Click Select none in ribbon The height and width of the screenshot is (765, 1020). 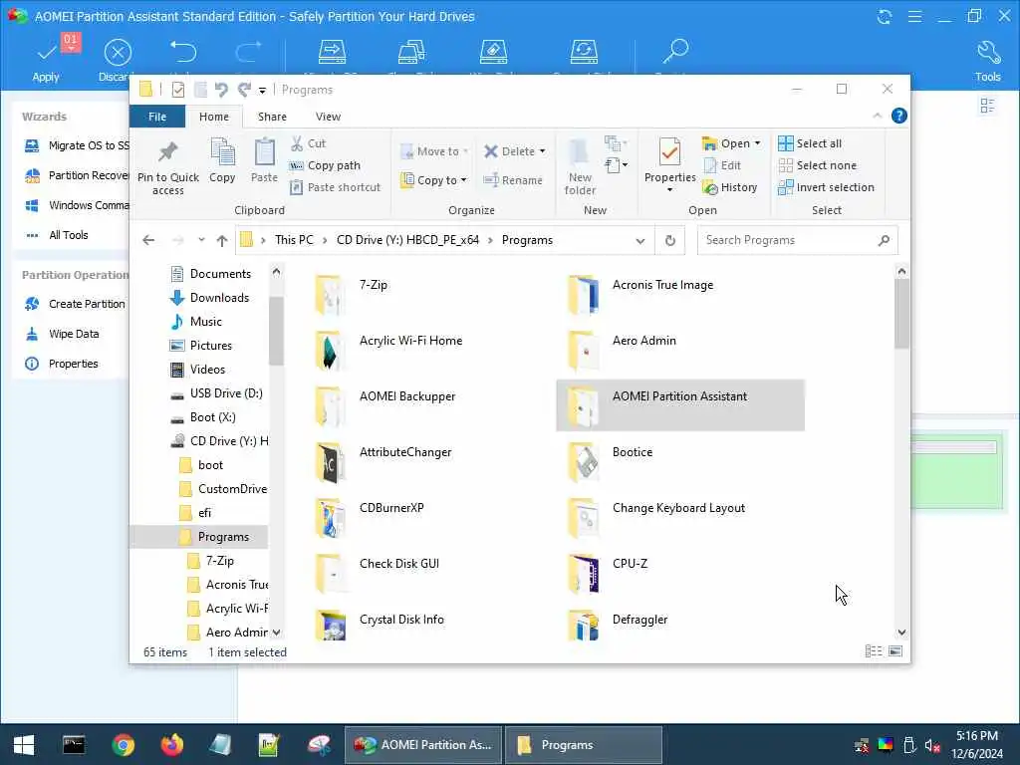(818, 165)
